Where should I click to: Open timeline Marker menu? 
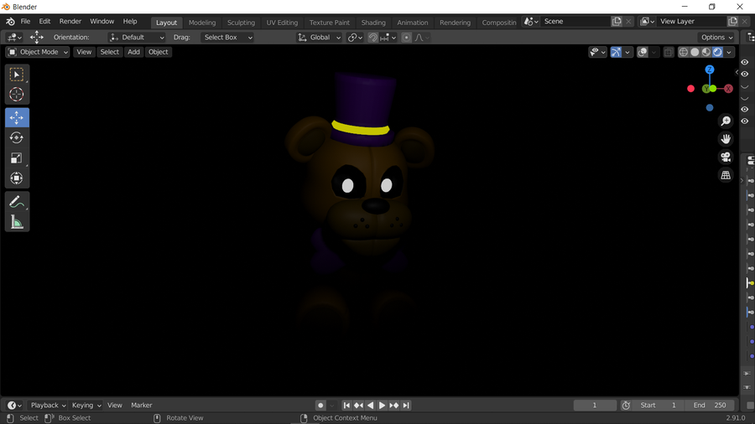pos(142,406)
